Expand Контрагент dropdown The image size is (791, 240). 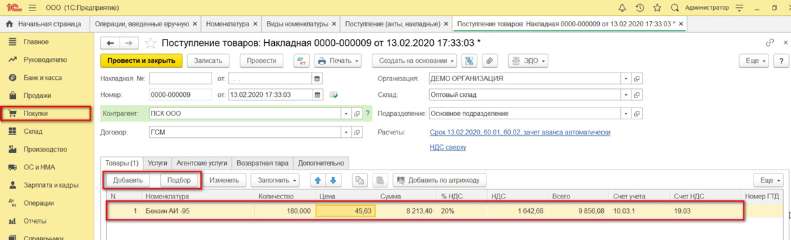click(347, 113)
